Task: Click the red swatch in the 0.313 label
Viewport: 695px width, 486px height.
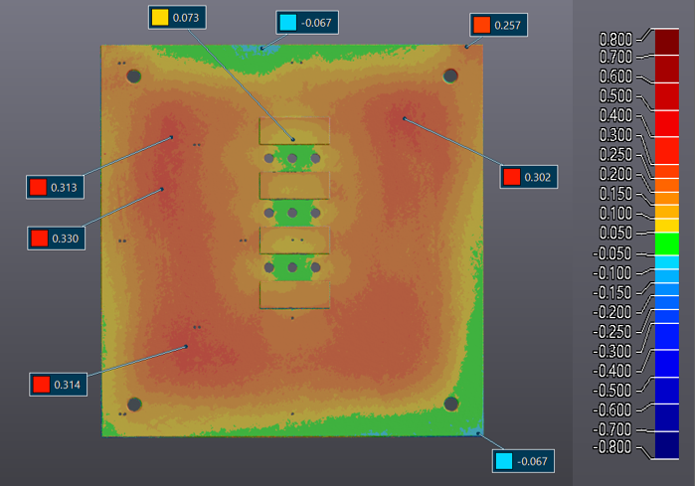Action: 38,187
